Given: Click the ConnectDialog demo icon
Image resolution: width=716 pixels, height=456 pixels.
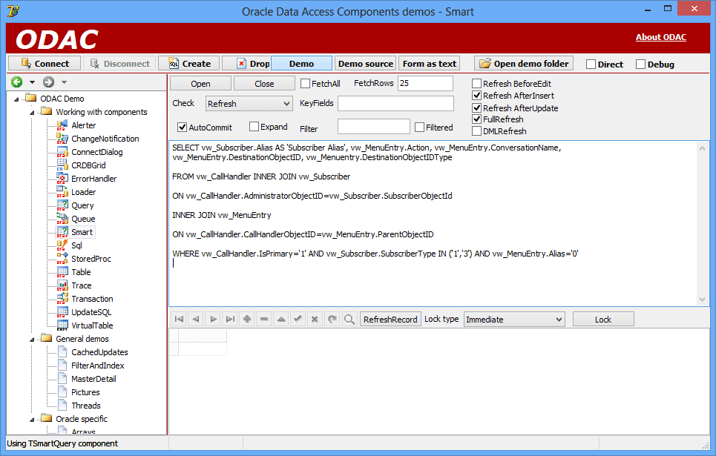Looking at the screenshot, I should click(x=62, y=151).
